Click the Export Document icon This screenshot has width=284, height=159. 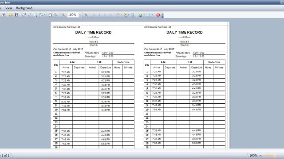[140, 15]
